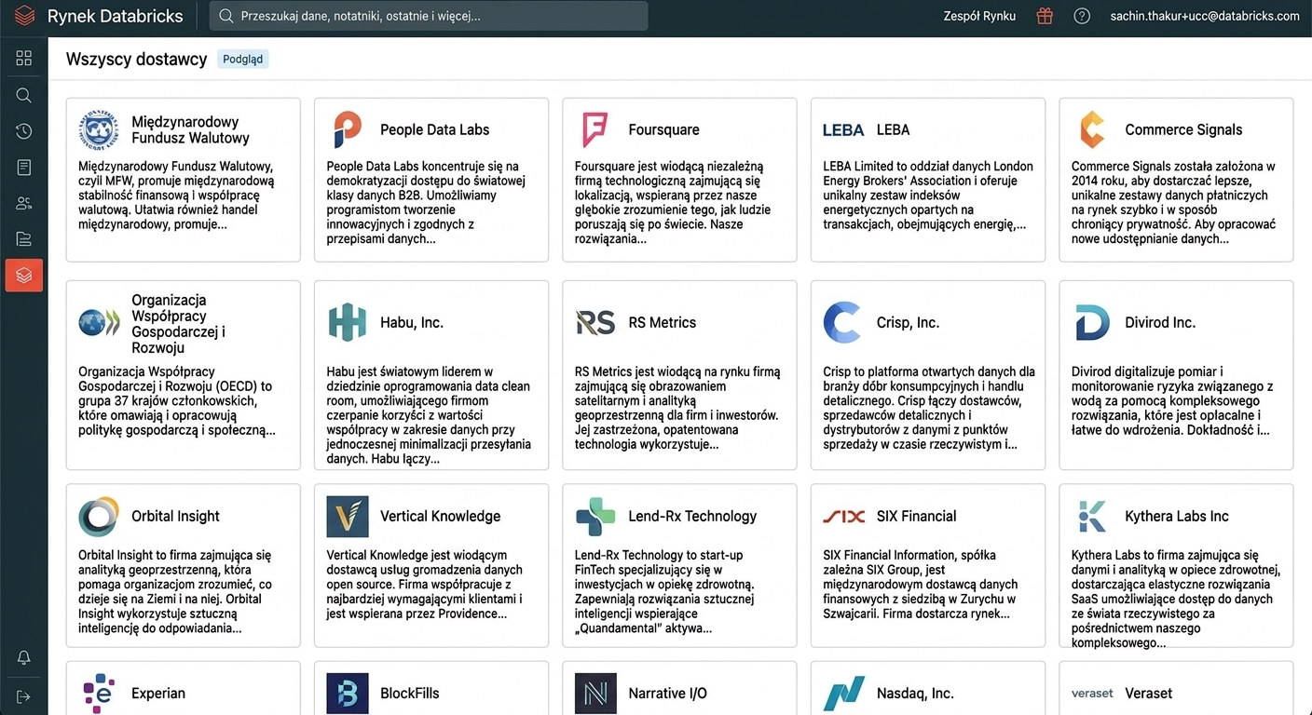
Task: Click the Narrative I/O logo
Action: click(x=595, y=693)
